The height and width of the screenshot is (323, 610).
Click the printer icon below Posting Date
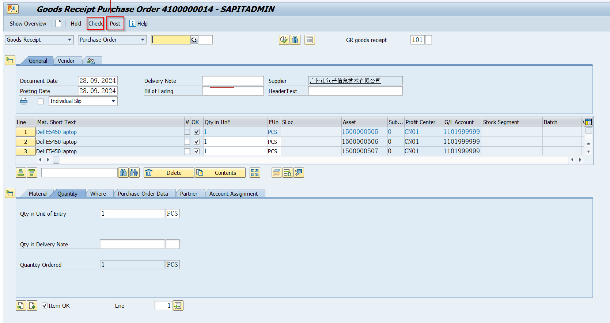pos(24,101)
